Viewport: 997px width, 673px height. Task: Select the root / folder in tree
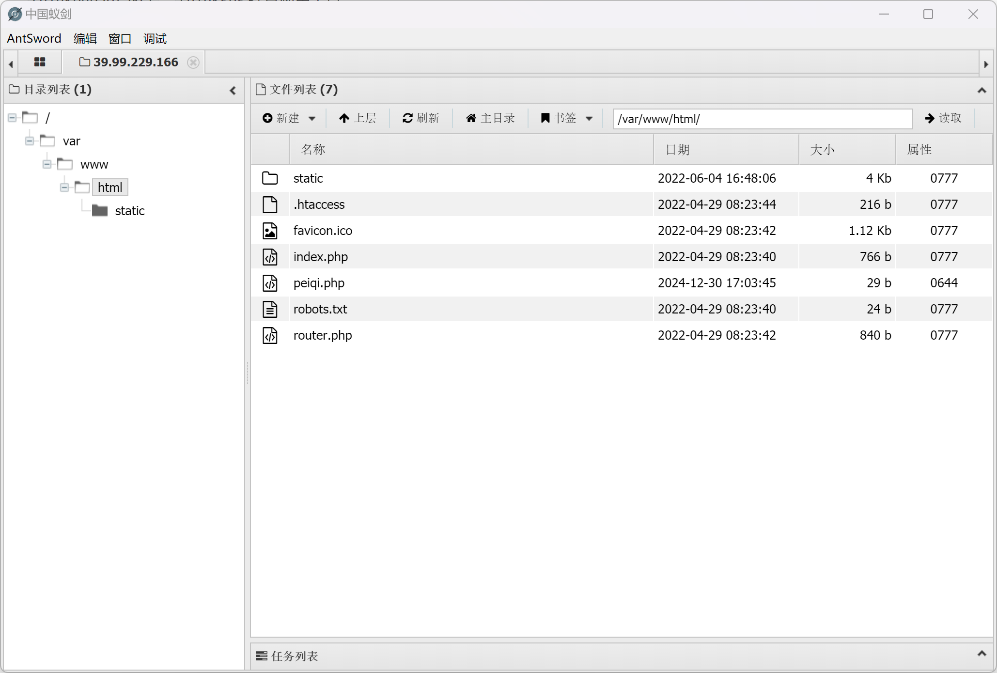tap(47, 118)
